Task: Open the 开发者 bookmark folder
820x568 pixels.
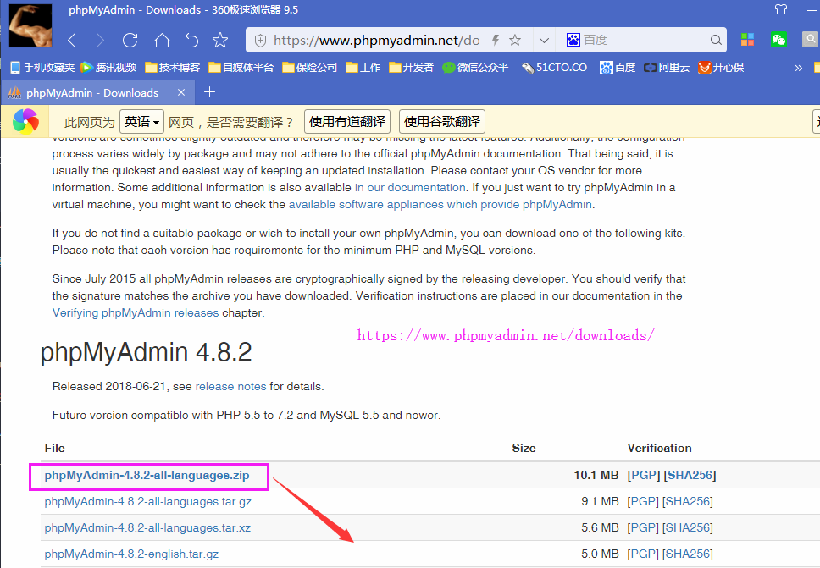Action: pos(412,68)
